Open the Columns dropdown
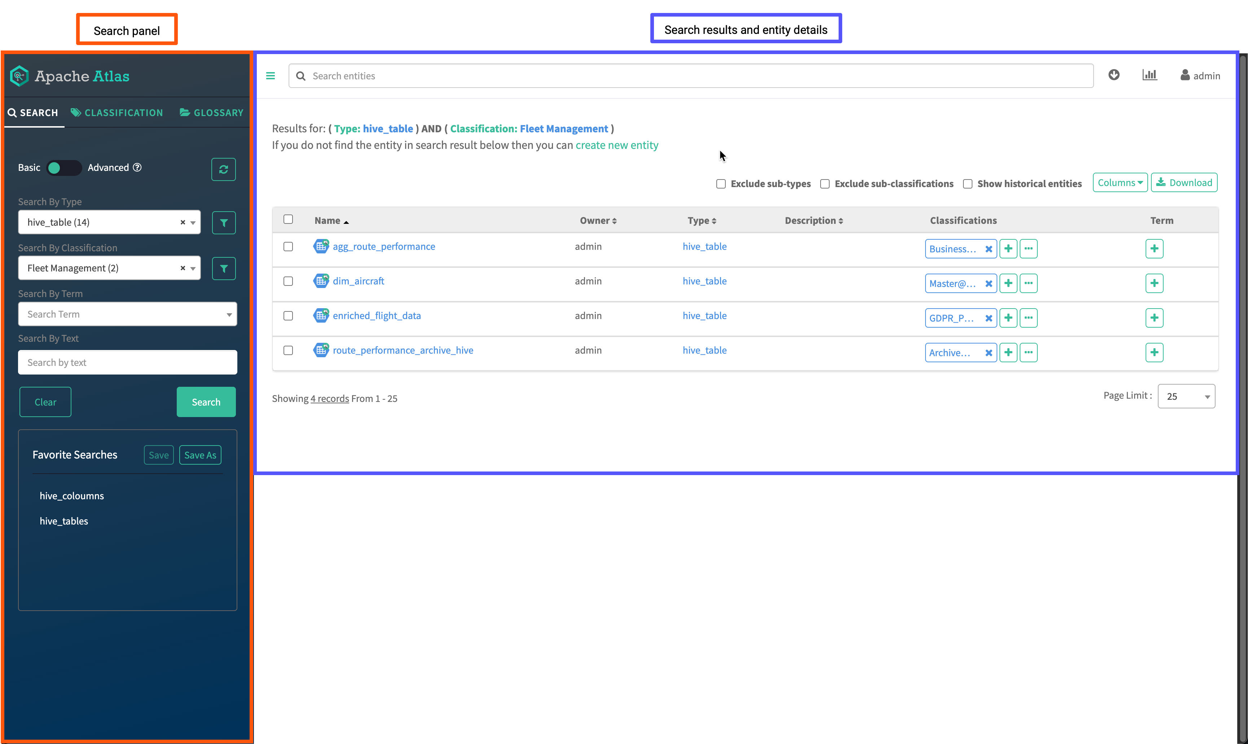The height and width of the screenshot is (744, 1248). 1120,183
